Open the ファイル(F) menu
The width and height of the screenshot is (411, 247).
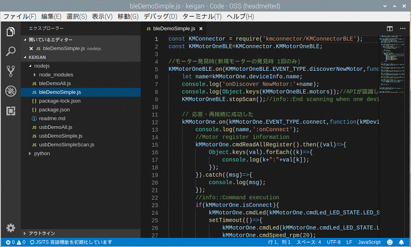pos(20,17)
